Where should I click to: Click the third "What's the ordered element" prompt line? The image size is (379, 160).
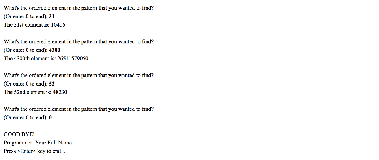pos(78,75)
